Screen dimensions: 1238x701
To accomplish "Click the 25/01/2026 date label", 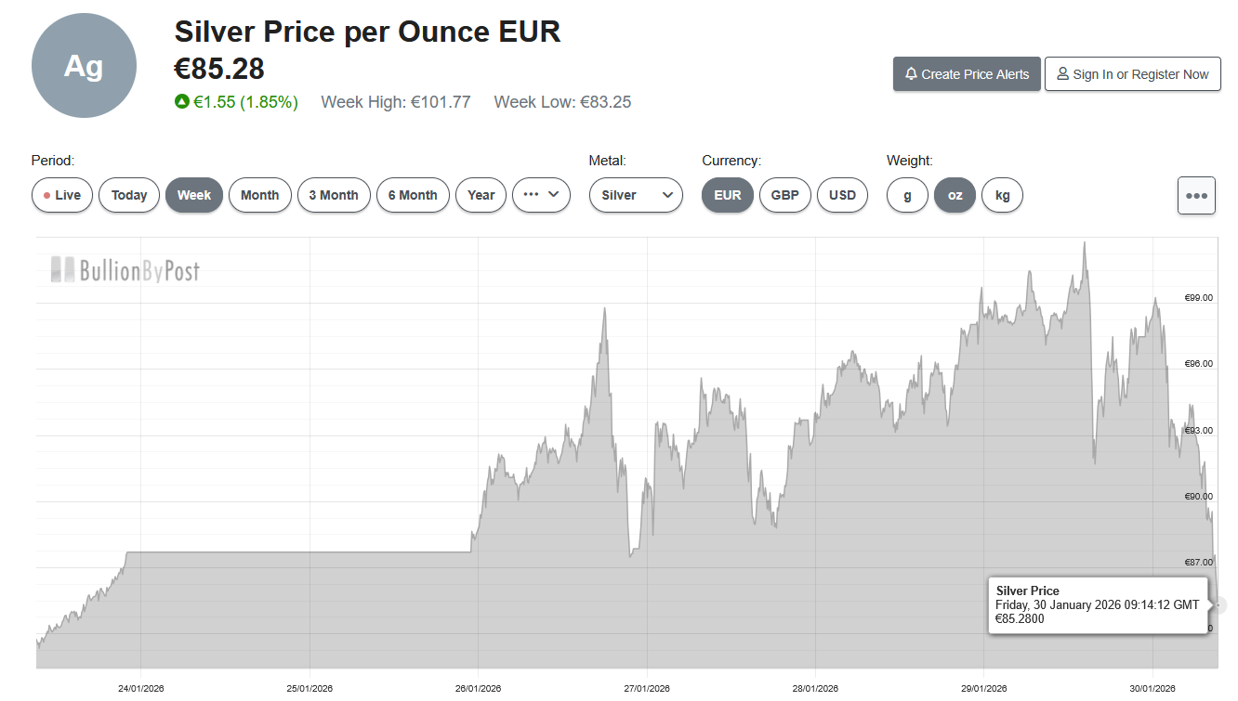I will coord(309,689).
